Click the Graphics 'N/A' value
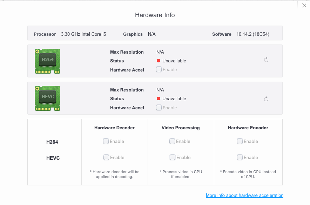The width and height of the screenshot is (310, 205). click(x=151, y=34)
